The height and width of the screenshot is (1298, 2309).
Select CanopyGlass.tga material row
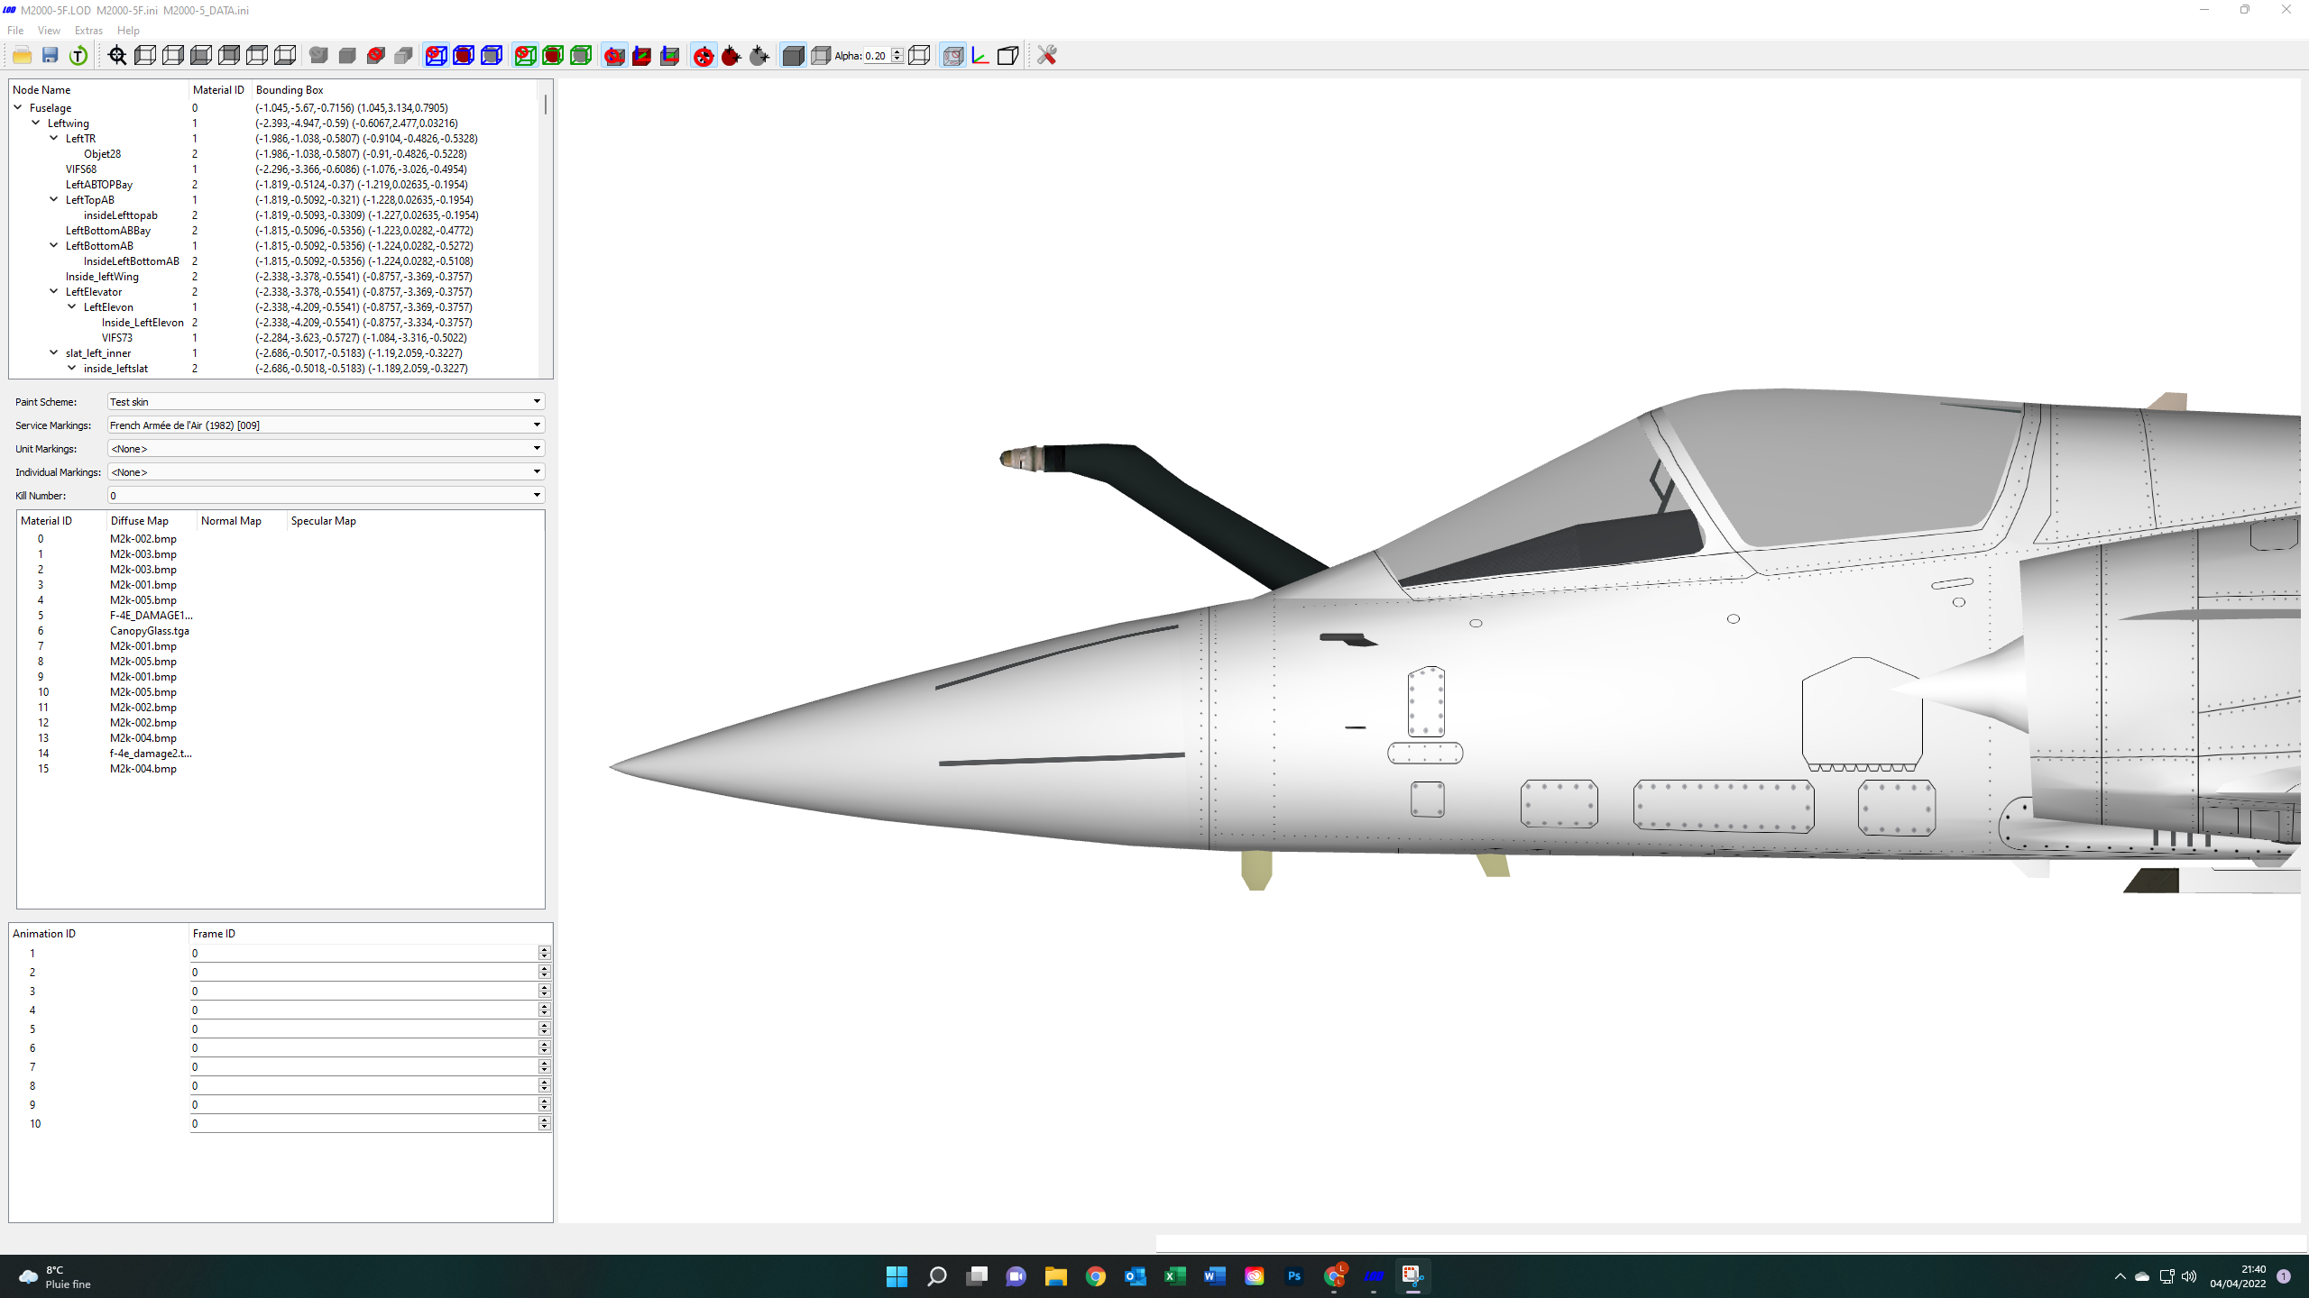(x=281, y=631)
